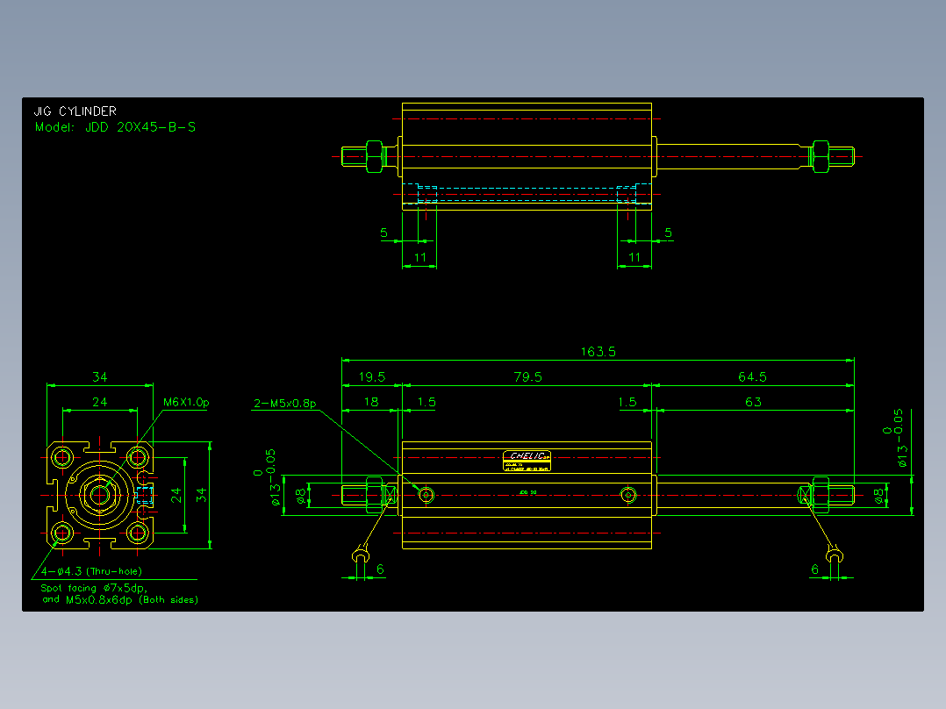The height and width of the screenshot is (709, 946).
Task: Select the "Model: JDD 20X45-B-S" label
Action: tap(115, 127)
